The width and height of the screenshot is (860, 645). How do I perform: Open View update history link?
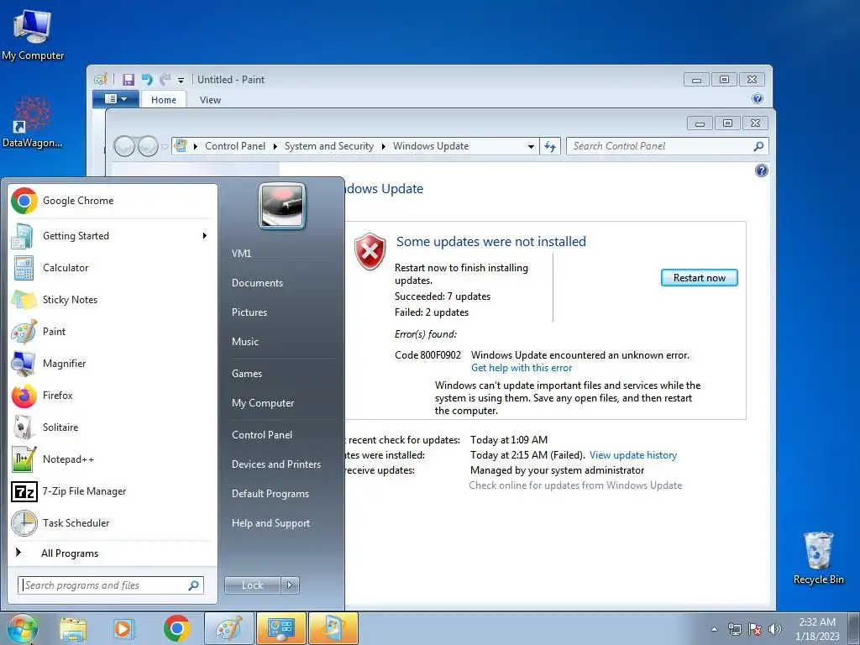[x=633, y=455]
